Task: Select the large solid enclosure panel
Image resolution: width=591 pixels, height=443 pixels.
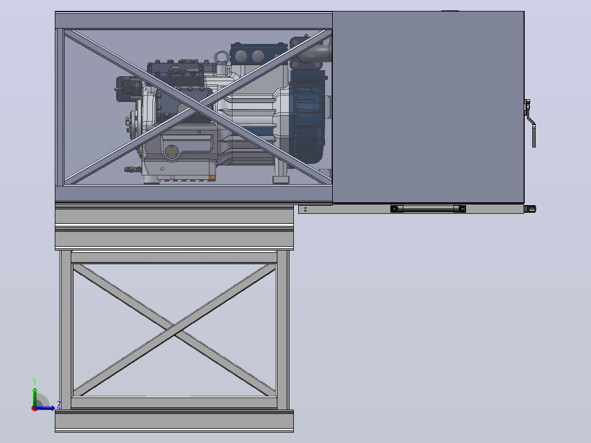Action: [428, 107]
